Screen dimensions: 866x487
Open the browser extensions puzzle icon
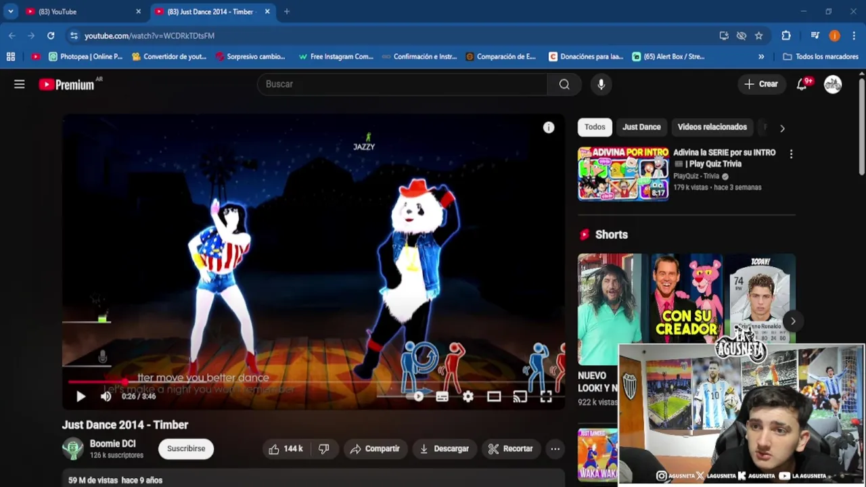[786, 36]
